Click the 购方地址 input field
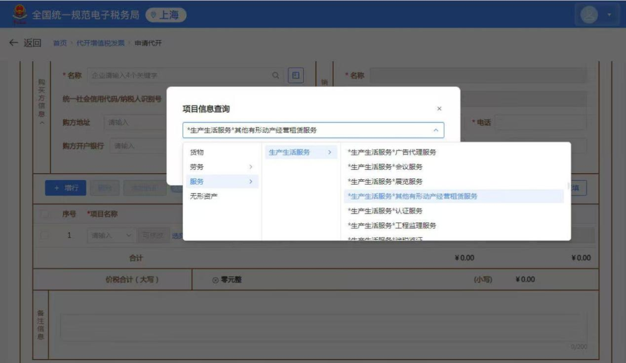 [x=135, y=123]
